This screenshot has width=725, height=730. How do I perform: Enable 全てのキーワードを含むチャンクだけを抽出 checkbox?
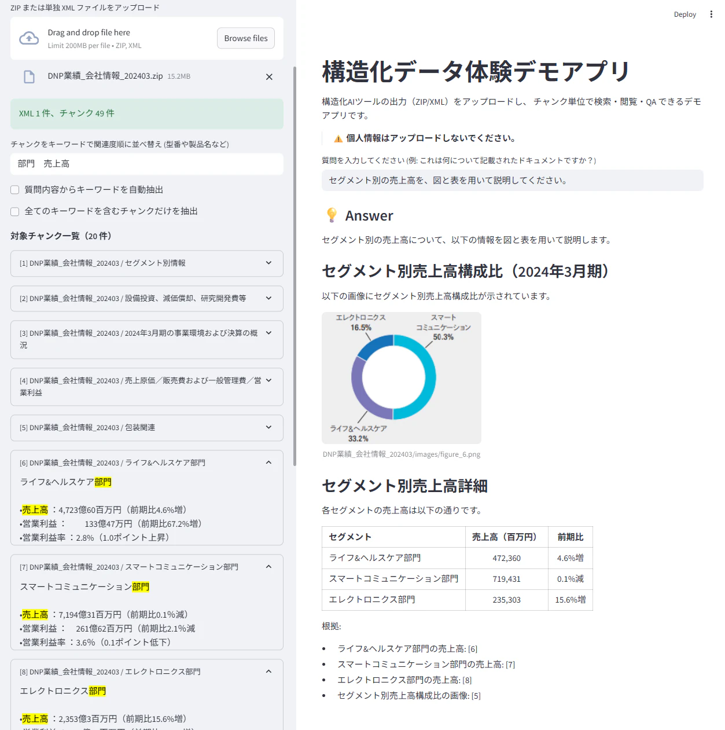(x=15, y=211)
